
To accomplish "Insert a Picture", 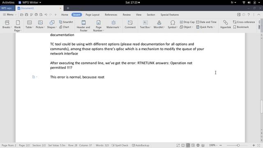I will [x=40, y=25].
